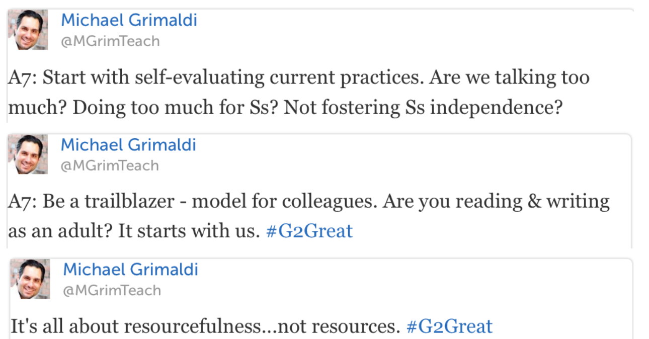Click the 'Doing too much for Ss?' question

pyautogui.click(x=176, y=108)
